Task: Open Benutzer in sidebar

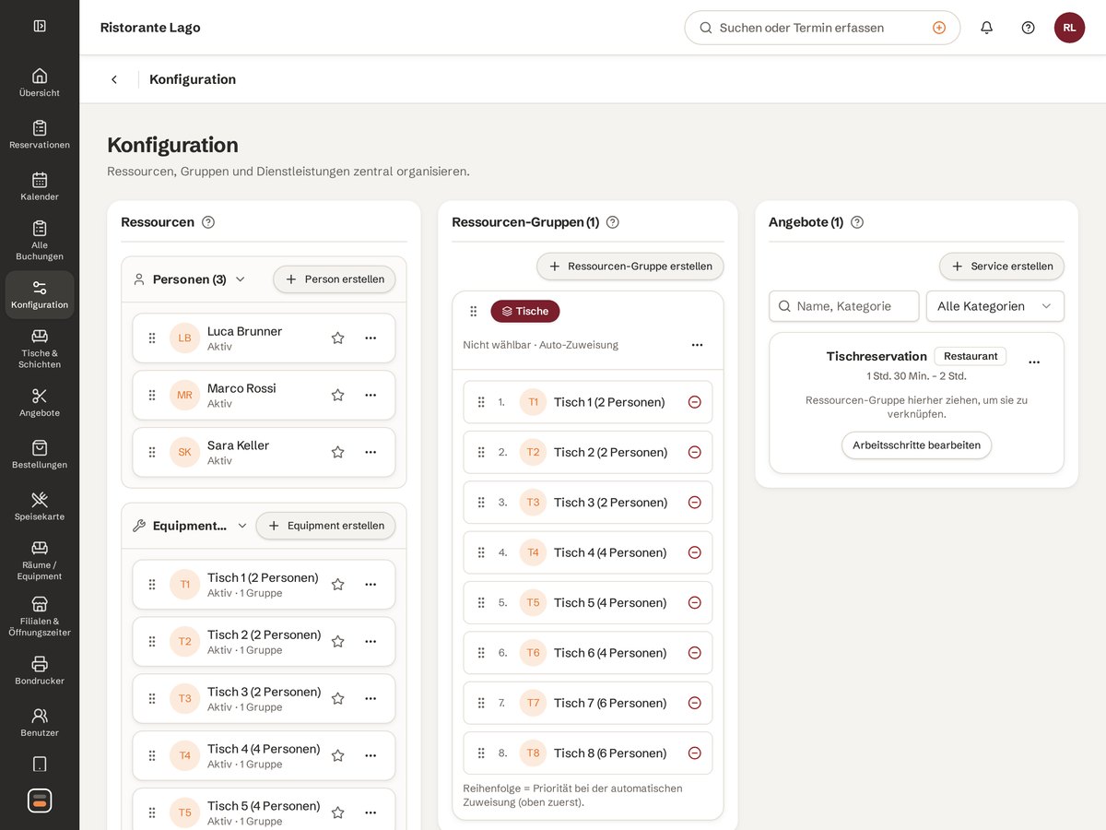Action: pos(40,721)
